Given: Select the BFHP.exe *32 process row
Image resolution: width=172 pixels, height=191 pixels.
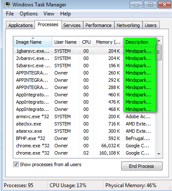Looking at the screenshot, I should [84, 138].
